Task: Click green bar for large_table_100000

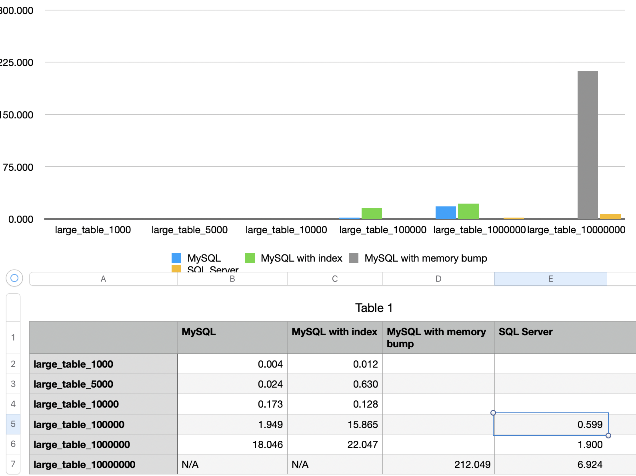Action: point(372,213)
